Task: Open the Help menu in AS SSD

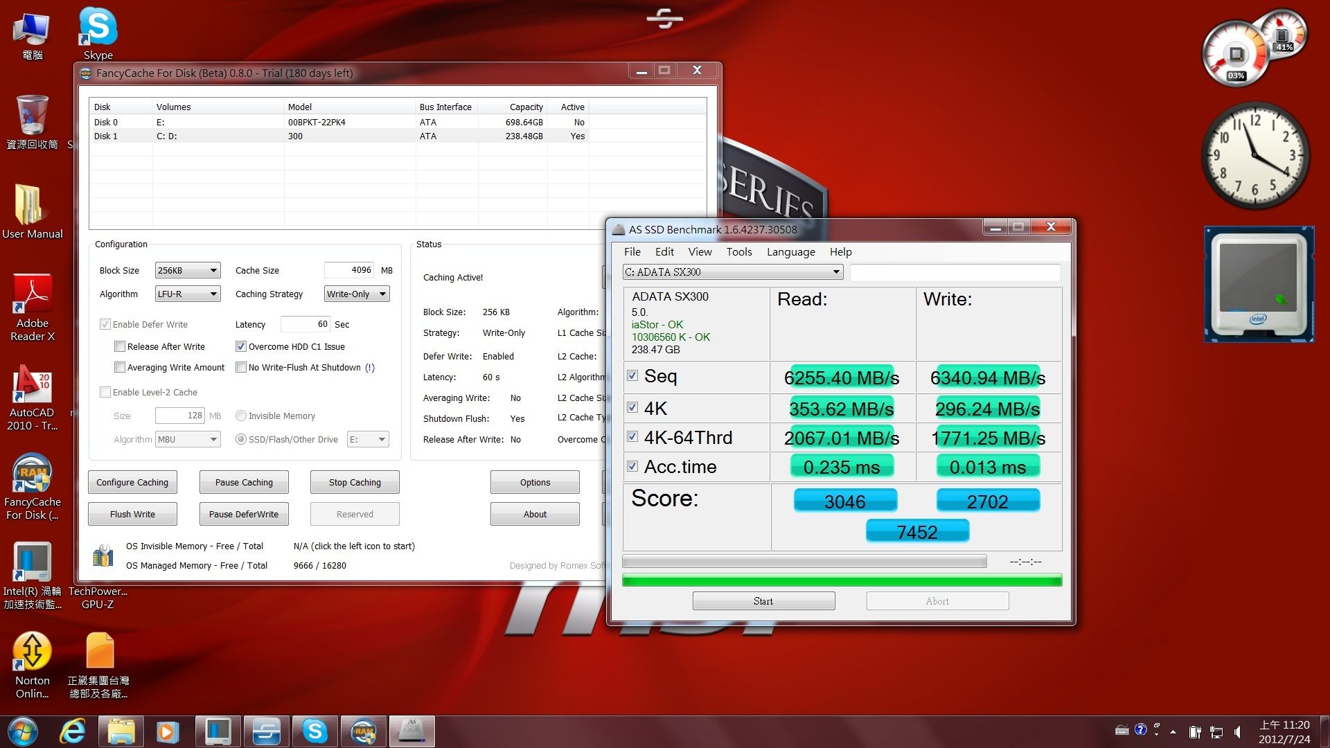Action: tap(840, 252)
